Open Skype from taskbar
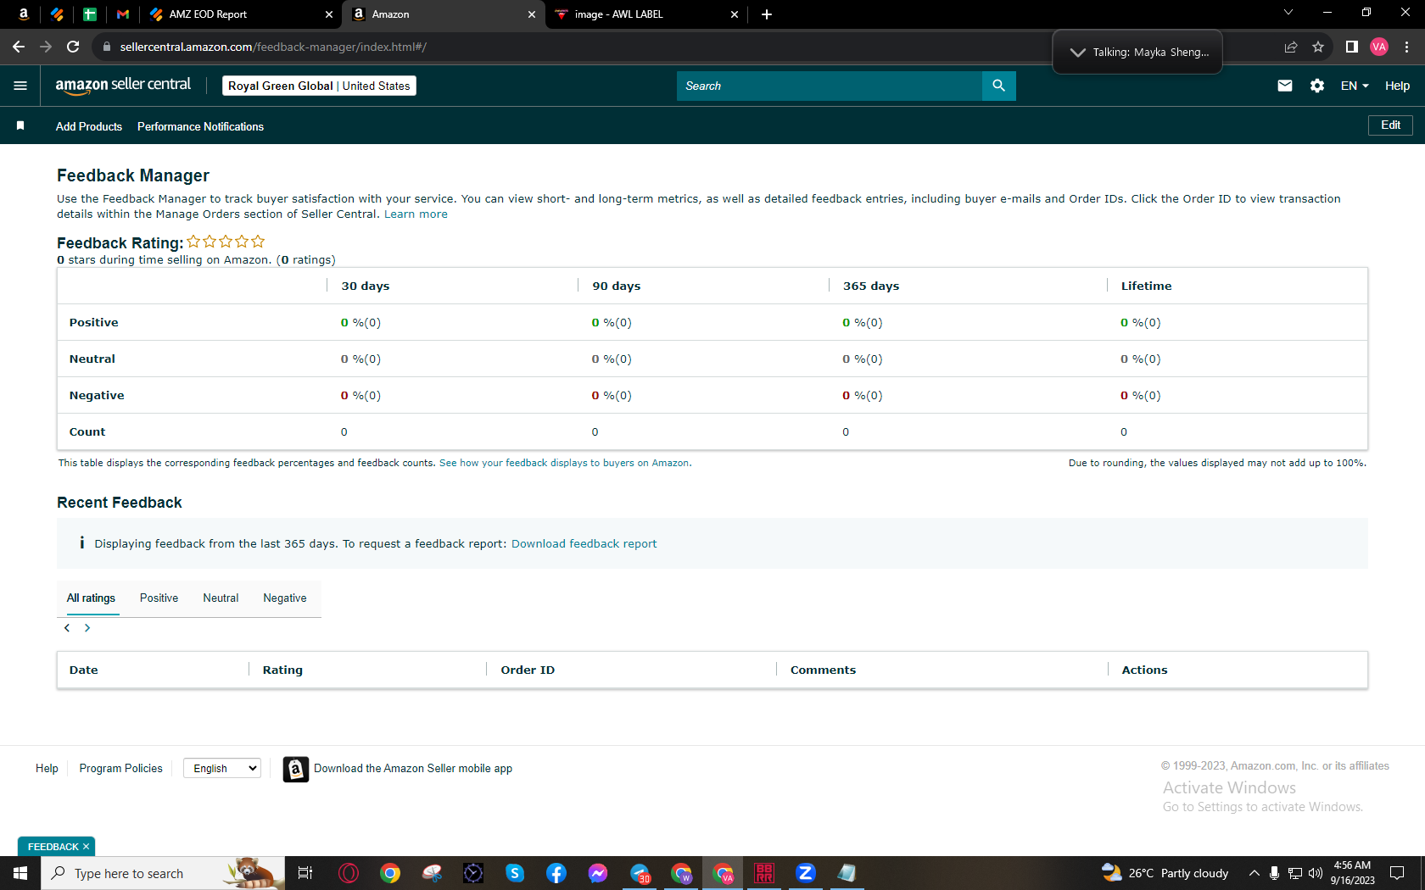The height and width of the screenshot is (890, 1425). pos(515,873)
